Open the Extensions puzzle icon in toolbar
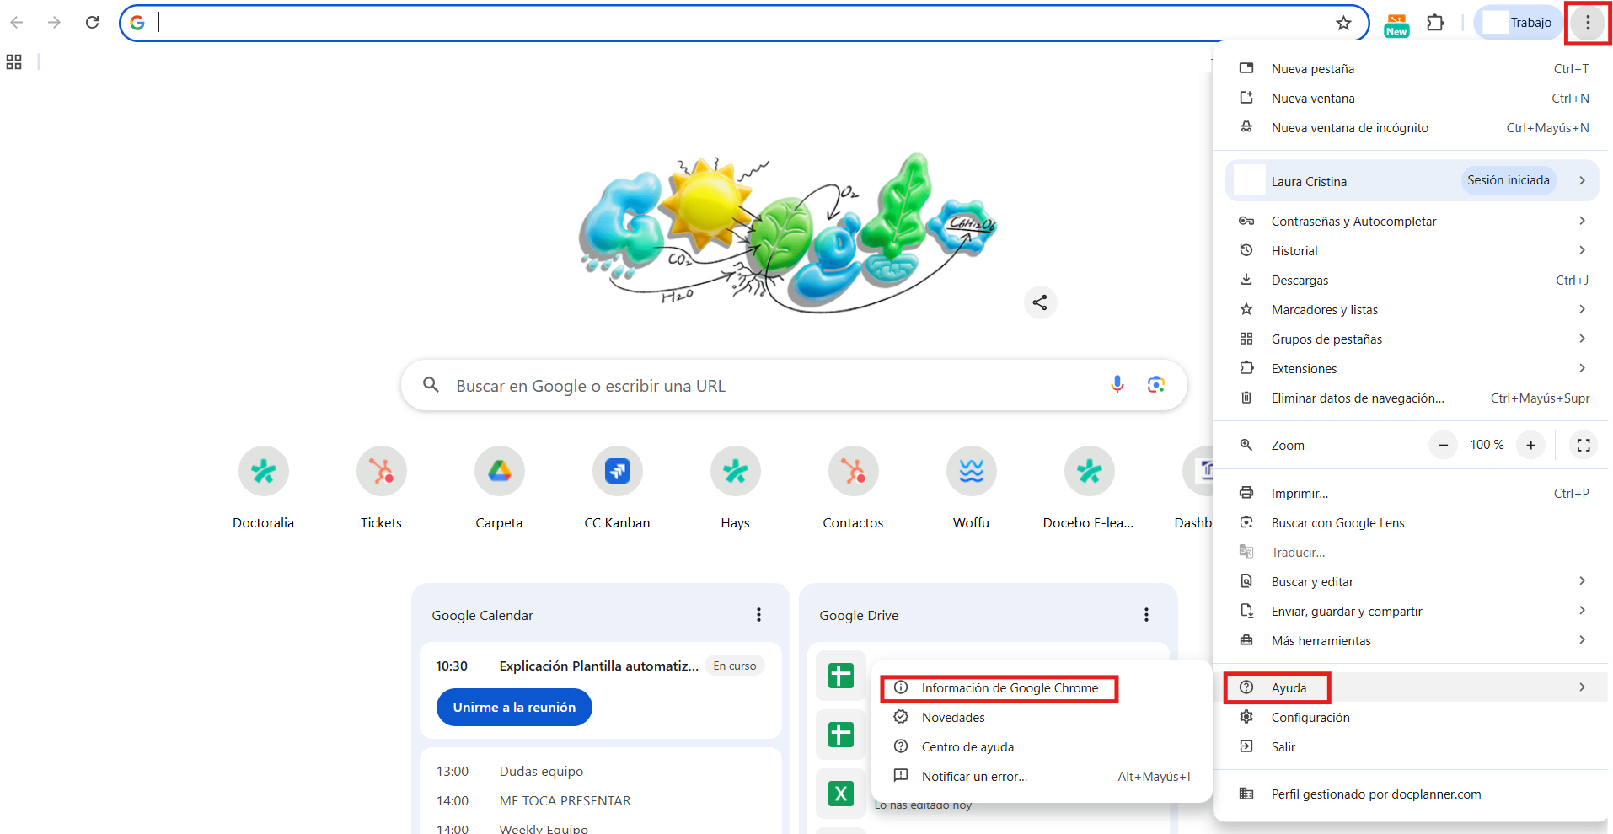Viewport: 1613px width, 834px height. (1435, 24)
